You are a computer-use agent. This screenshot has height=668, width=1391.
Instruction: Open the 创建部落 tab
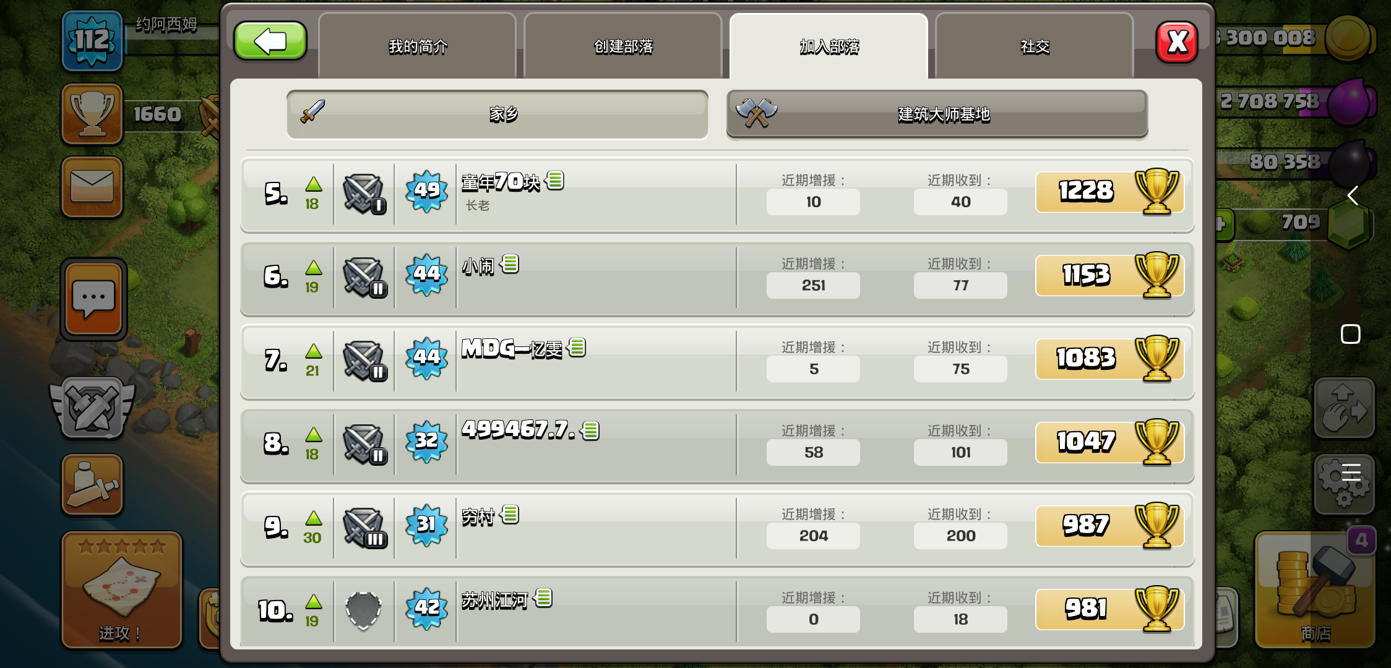623,46
